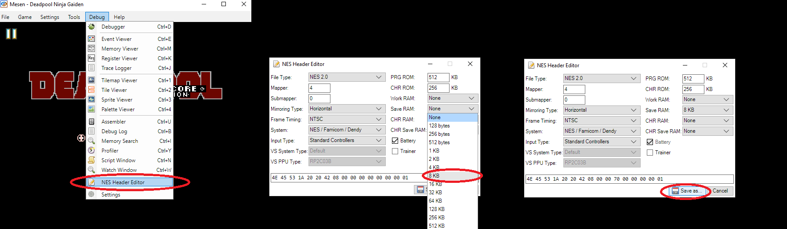Open Input Type dropdown in middle Header Editor

(x=347, y=140)
